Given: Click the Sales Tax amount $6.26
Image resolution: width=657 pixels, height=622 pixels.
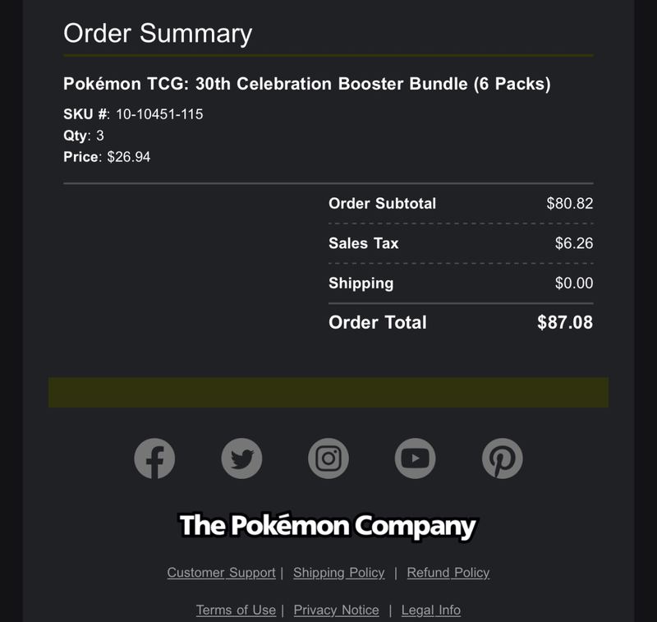Looking at the screenshot, I should [x=574, y=243].
